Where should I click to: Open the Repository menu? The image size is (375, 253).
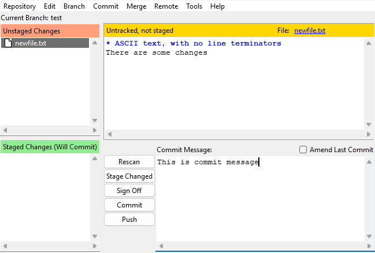[x=20, y=6]
